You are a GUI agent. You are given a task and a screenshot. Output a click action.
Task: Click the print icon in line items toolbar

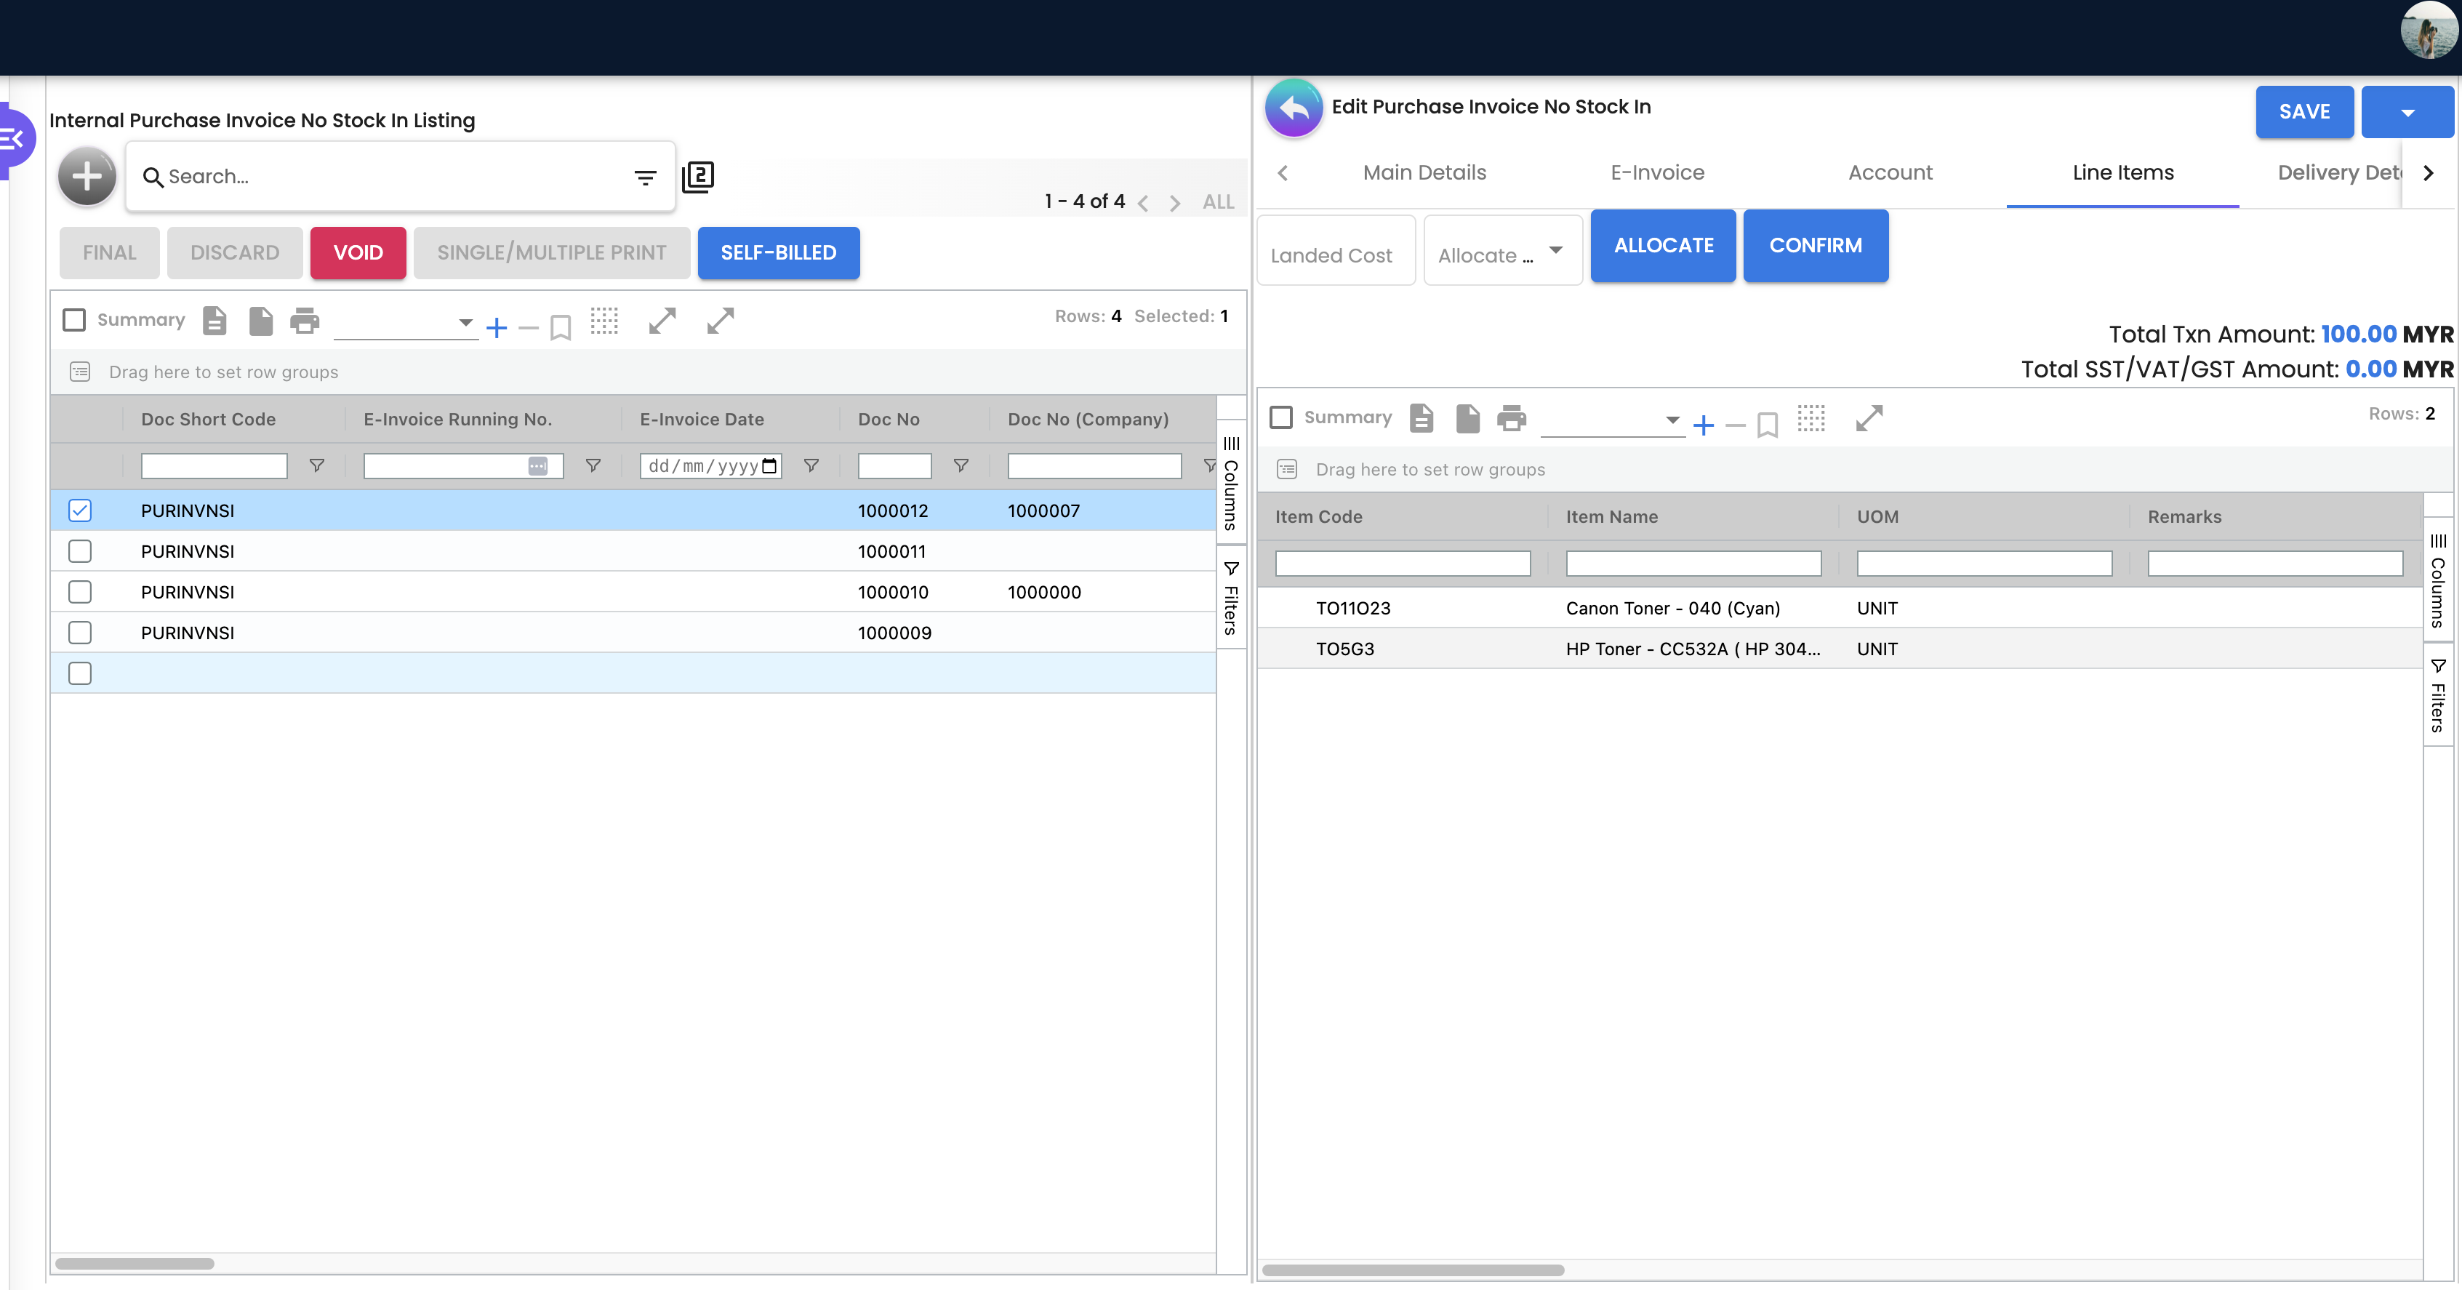(x=1512, y=419)
